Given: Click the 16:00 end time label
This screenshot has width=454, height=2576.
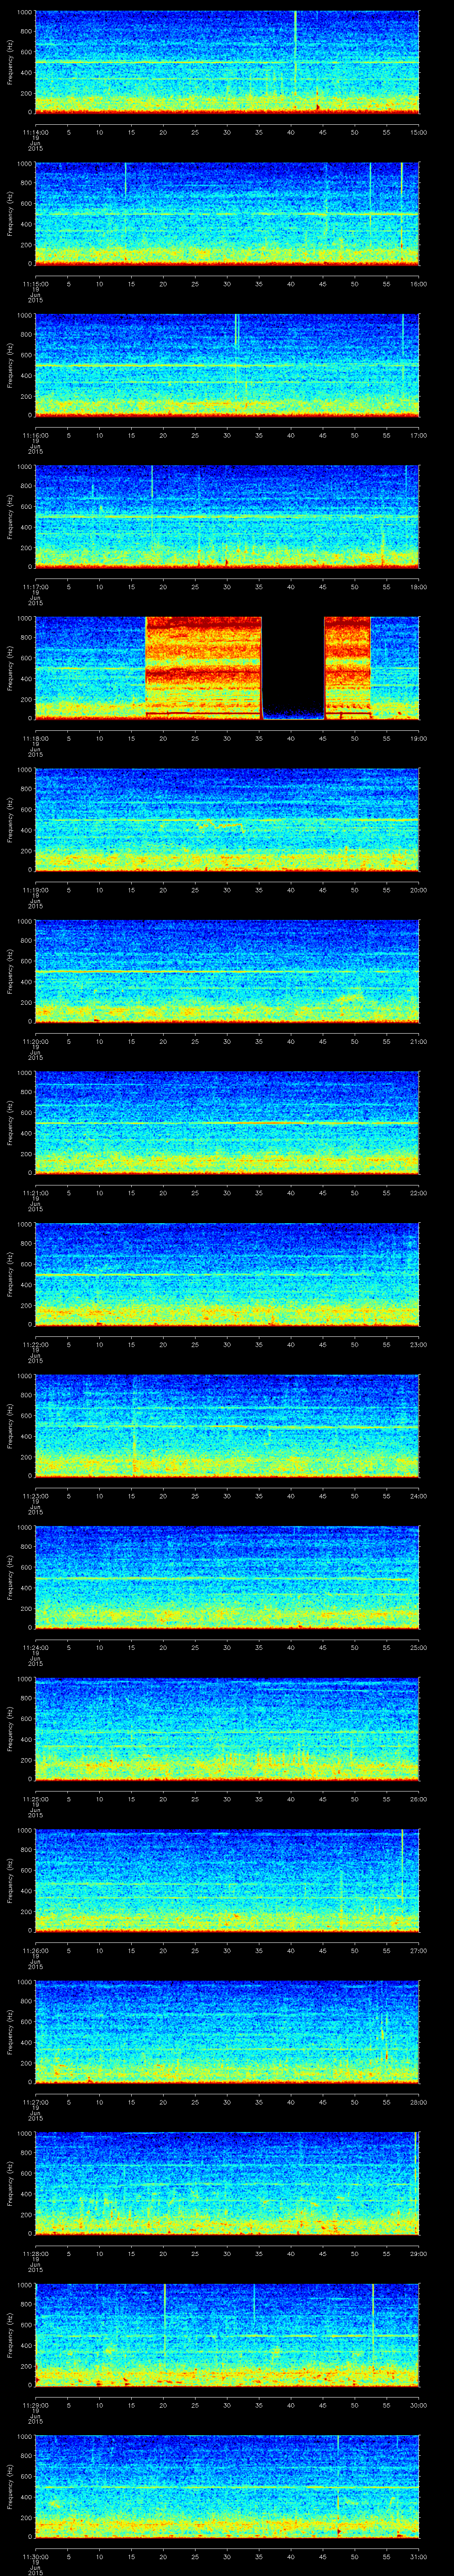Looking at the screenshot, I should 418,284.
